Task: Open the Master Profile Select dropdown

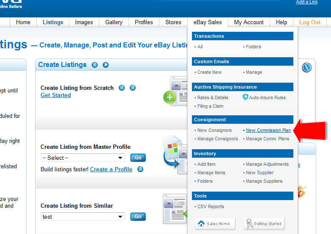Action: click(83, 158)
